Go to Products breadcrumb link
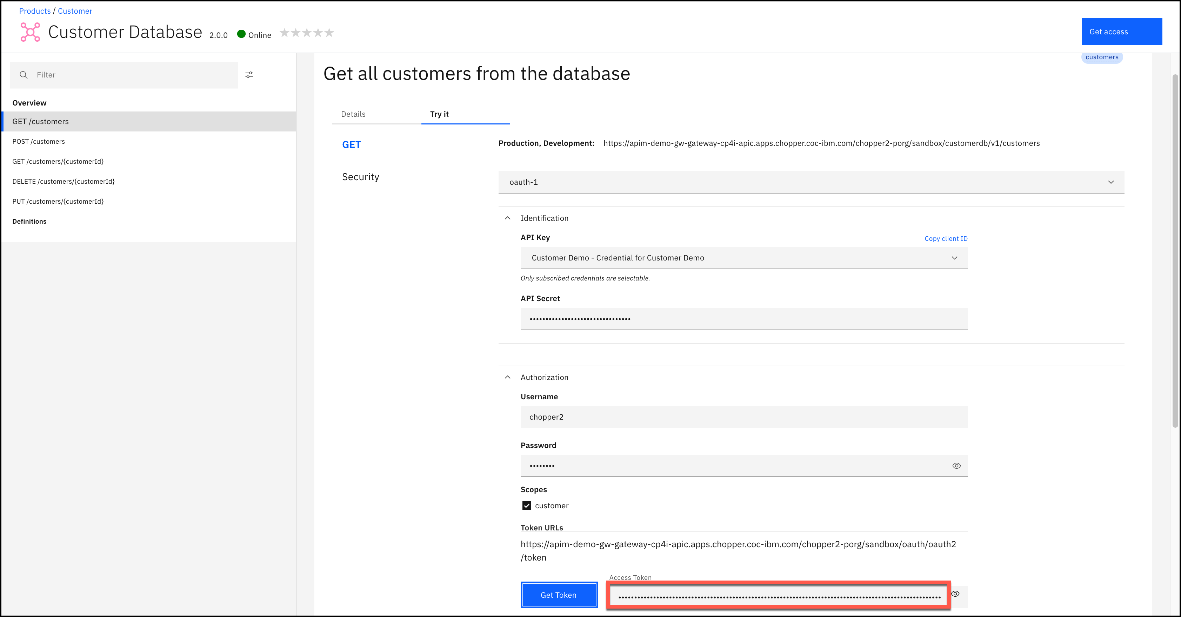Image resolution: width=1181 pixels, height=617 pixels. coord(35,11)
